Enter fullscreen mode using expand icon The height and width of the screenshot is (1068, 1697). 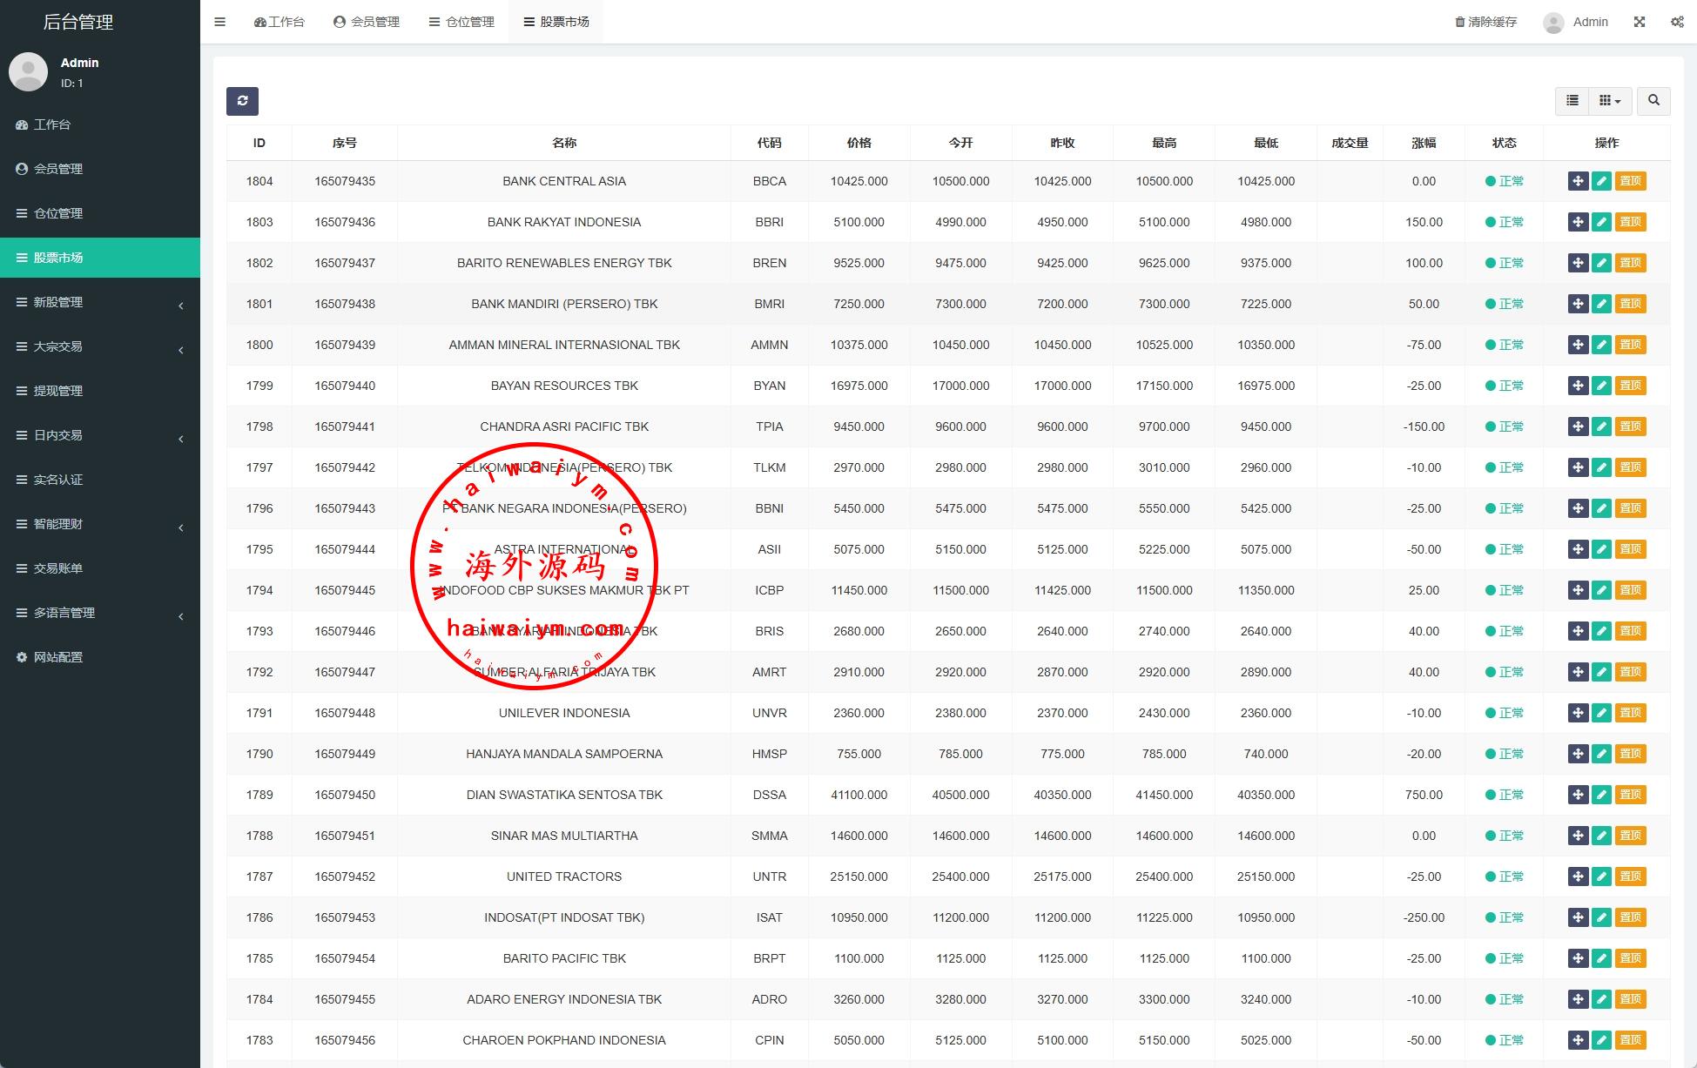tap(1640, 22)
